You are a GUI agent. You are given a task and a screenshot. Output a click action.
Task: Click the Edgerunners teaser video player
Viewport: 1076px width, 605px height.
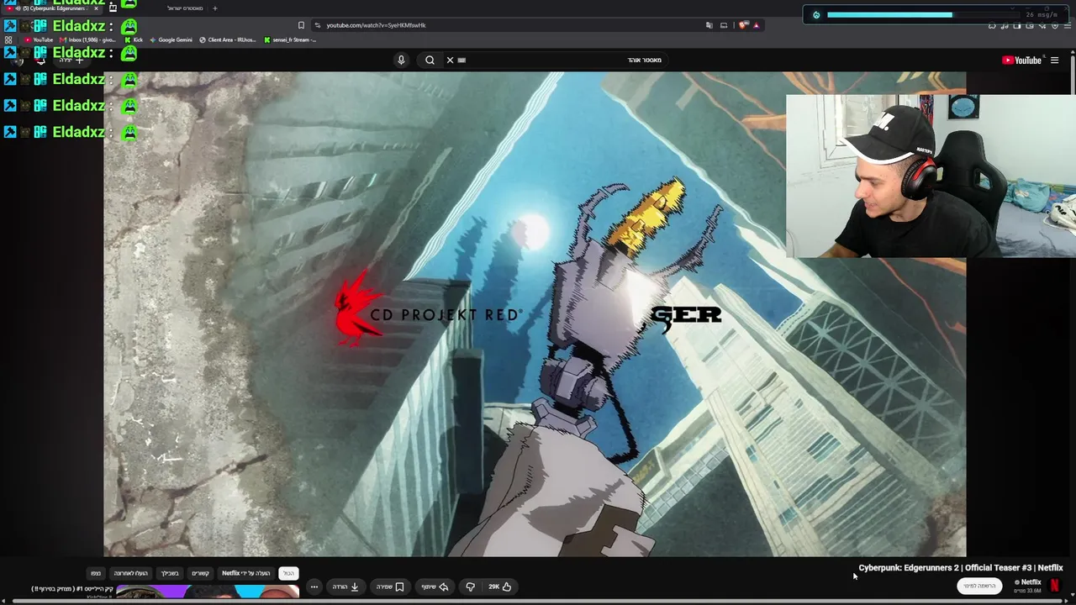(x=535, y=313)
